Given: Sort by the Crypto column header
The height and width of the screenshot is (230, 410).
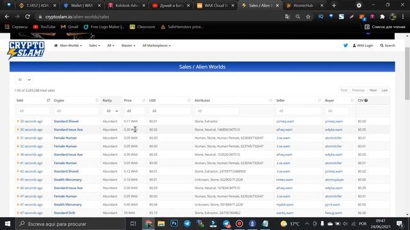Looking at the screenshot, I should coord(76,100).
